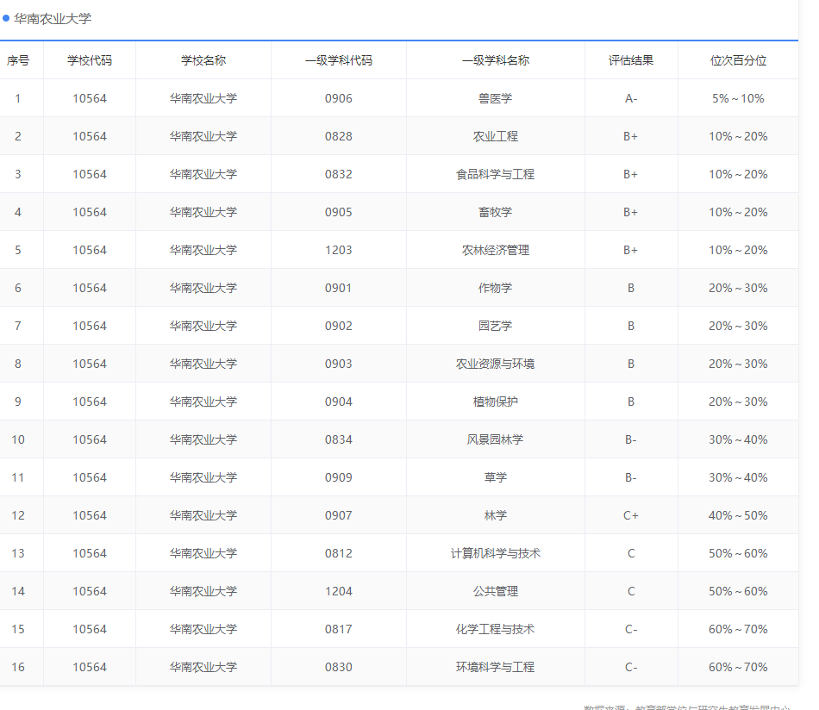Select the 作物学 subject cell
Screen dimensions: 819x710
496,288
